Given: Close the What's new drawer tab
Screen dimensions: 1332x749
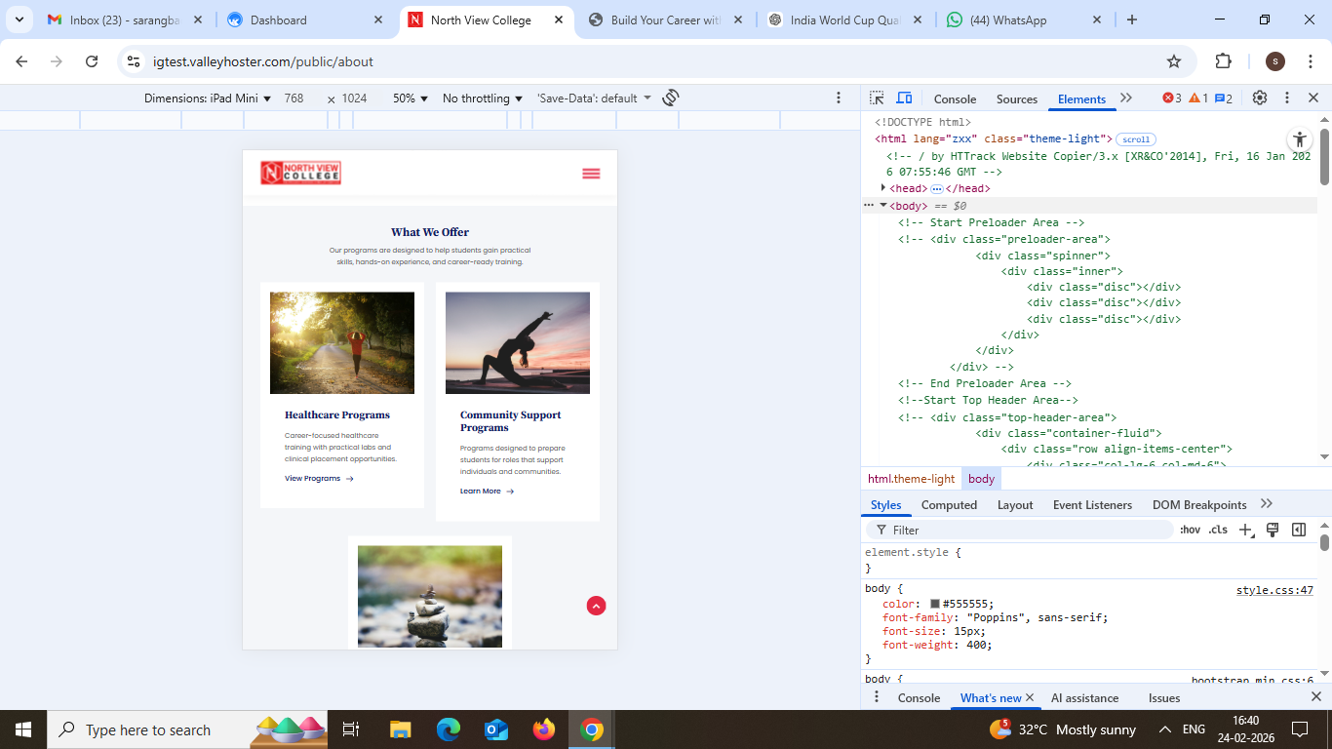Looking at the screenshot, I should pos(1030,697).
